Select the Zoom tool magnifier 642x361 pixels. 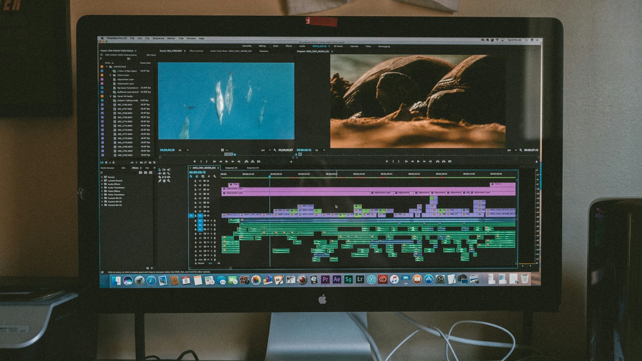point(169,181)
